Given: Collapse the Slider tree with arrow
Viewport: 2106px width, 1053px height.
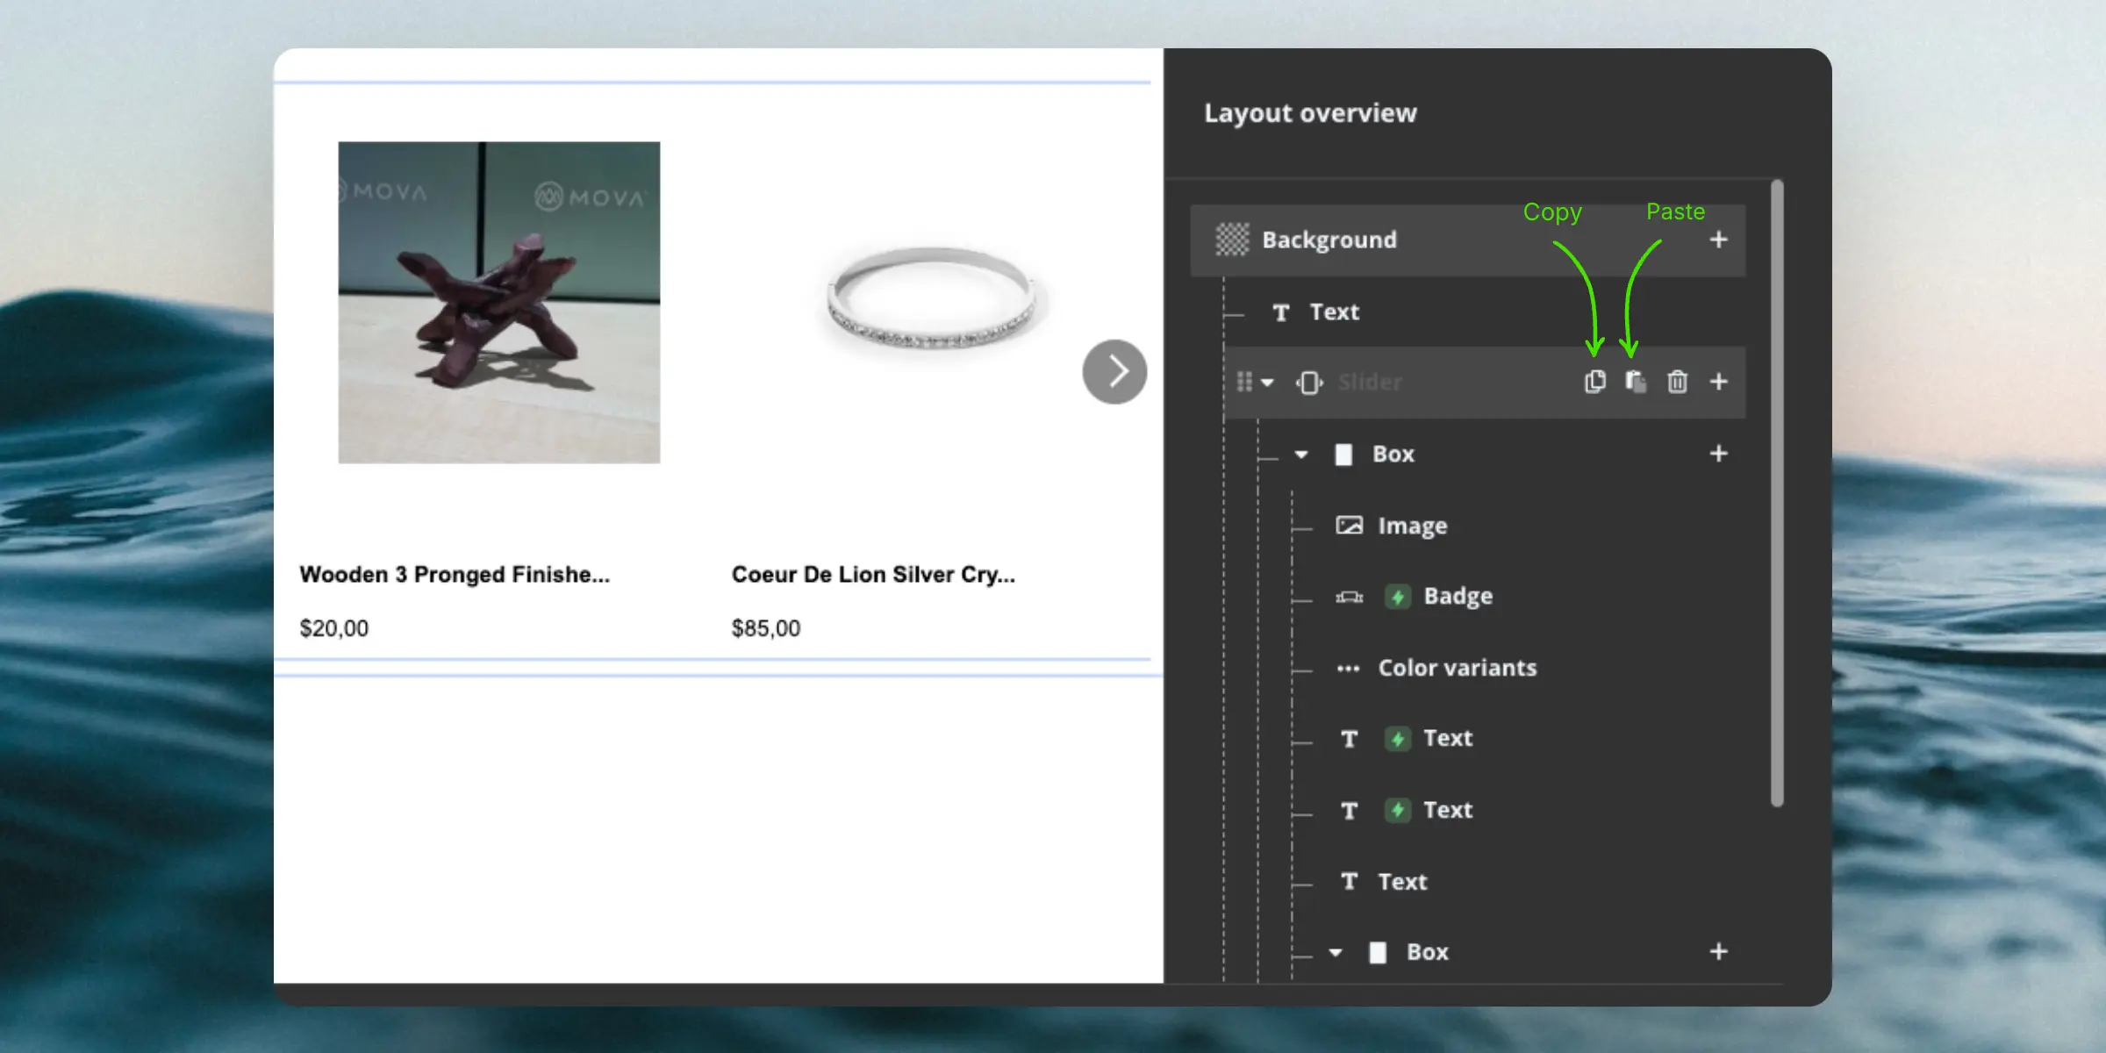Looking at the screenshot, I should [1268, 383].
